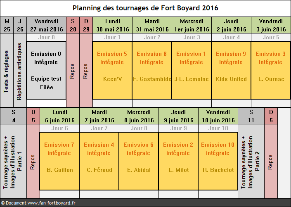Image resolution: width=291 pixels, height=207 pixels.
Task: Click 'Vendredi 3 juin 2016' header
Action: pyautogui.click(x=271, y=25)
